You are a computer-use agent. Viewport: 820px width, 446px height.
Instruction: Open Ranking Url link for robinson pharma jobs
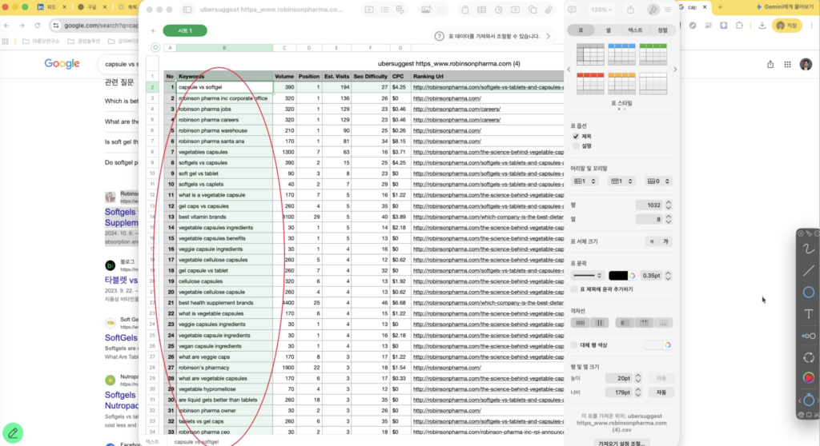[x=456, y=110]
